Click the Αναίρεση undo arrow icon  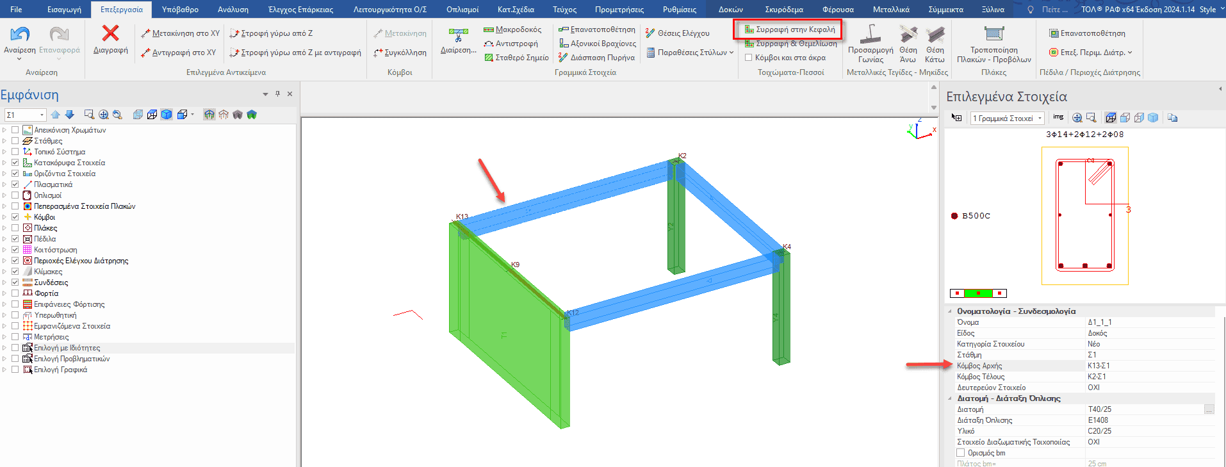pos(20,34)
